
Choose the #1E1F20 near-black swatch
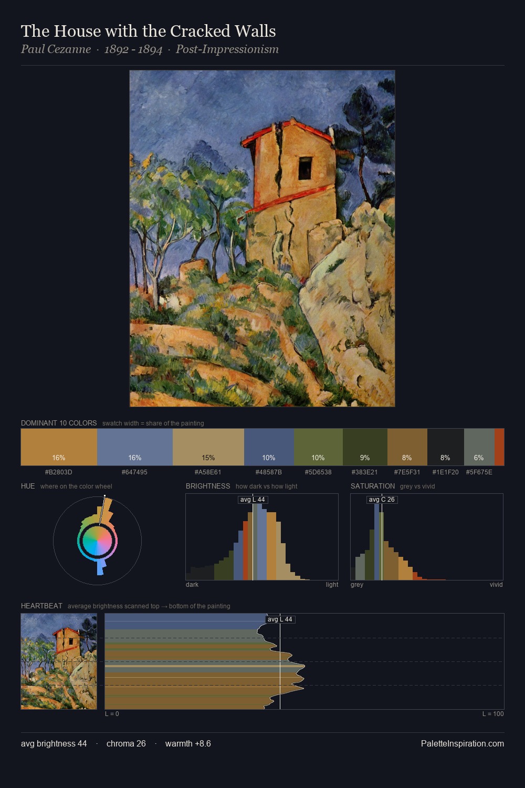[x=446, y=447]
